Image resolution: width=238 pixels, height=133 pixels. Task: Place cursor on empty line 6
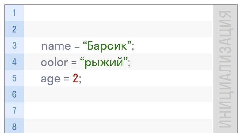[118, 94]
